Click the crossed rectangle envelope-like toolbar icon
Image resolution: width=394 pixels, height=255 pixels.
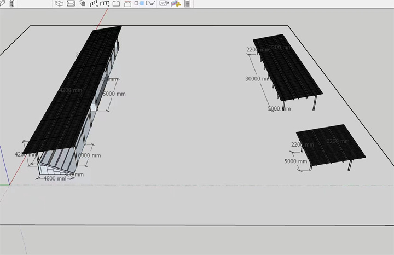[71, 3]
